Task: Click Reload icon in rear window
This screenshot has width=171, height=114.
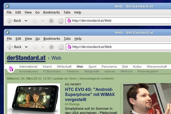Action: [x=61, y=21]
